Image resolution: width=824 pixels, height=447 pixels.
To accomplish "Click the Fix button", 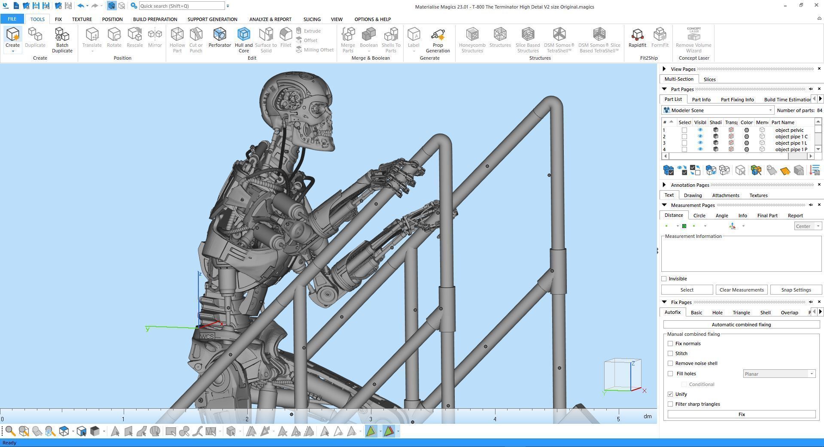I will pyautogui.click(x=741, y=414).
